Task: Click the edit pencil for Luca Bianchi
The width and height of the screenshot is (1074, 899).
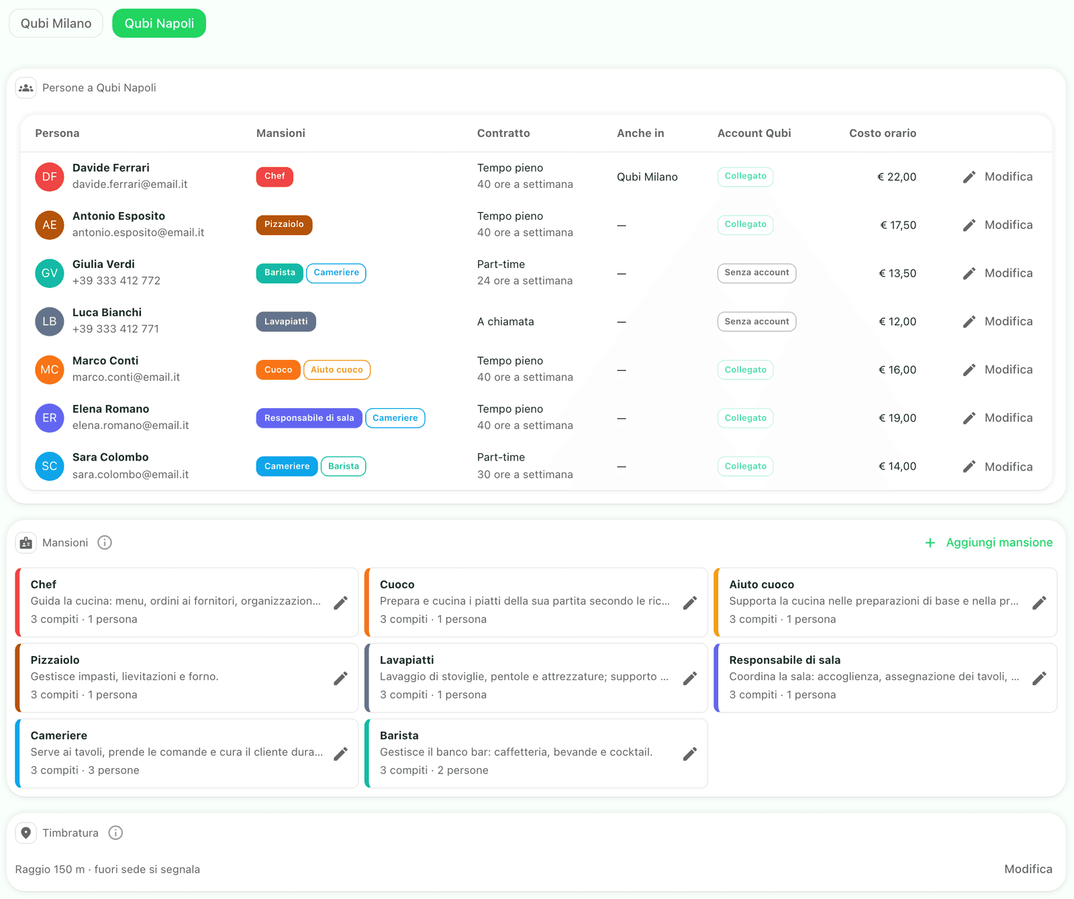Action: (969, 322)
